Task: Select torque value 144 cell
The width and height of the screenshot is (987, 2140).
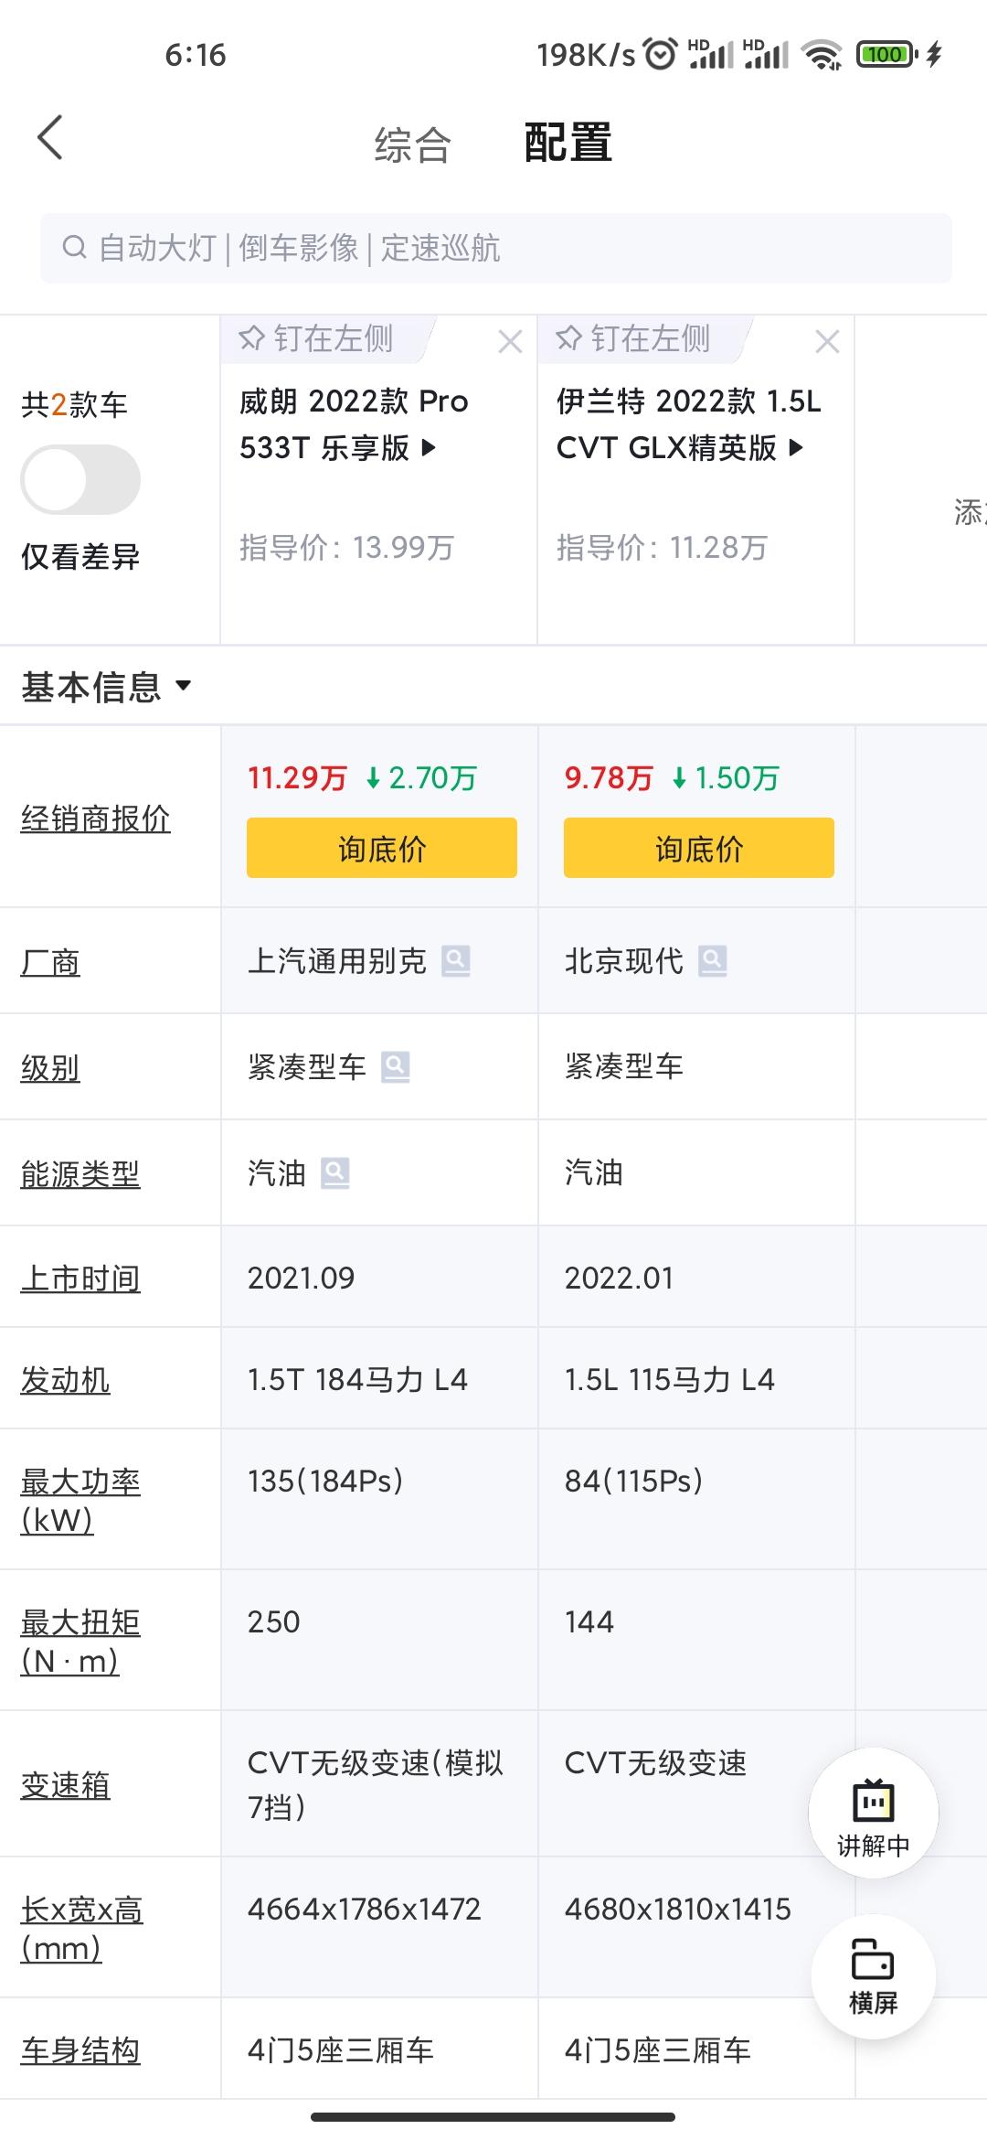Action: (x=696, y=1641)
